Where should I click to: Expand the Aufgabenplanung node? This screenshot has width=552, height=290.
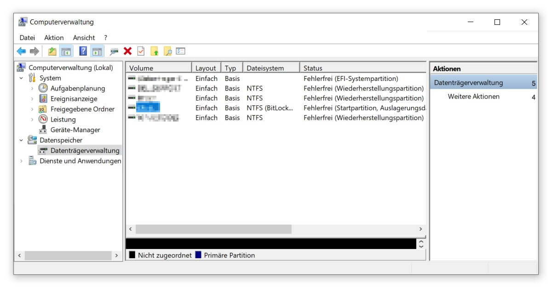pyautogui.click(x=32, y=88)
